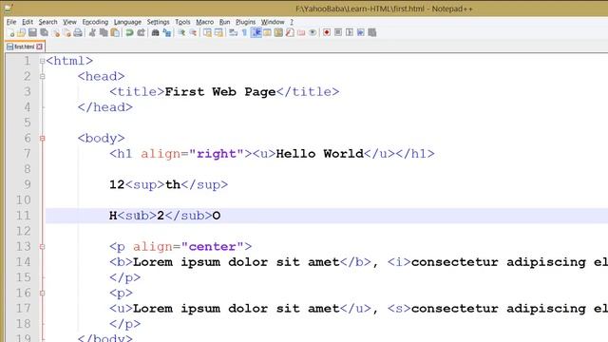Open the Window menu
Viewport: 608px width, 342px height.
pos(273,22)
